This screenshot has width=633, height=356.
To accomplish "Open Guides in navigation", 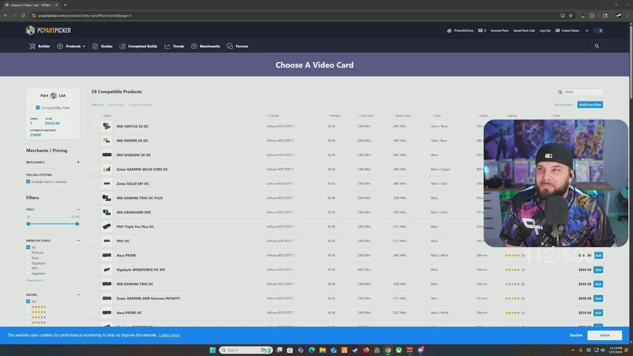I will tap(107, 46).
